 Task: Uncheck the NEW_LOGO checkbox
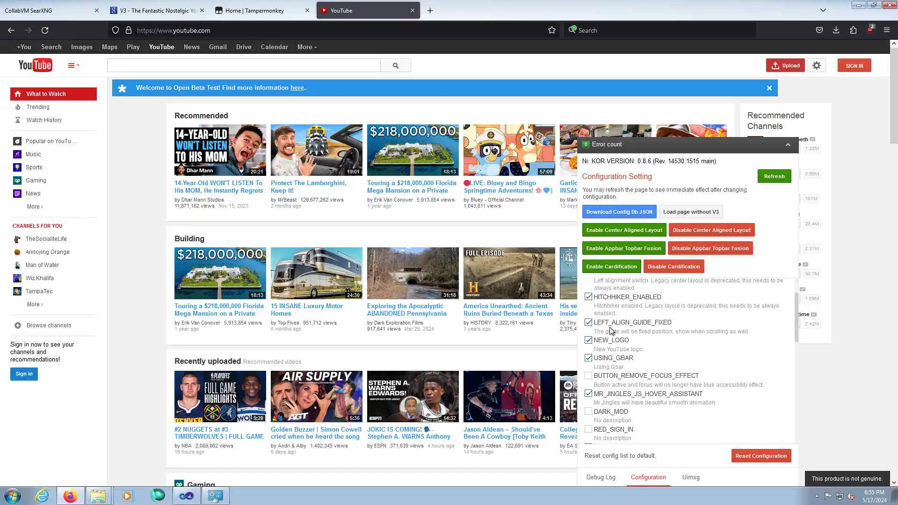click(588, 340)
